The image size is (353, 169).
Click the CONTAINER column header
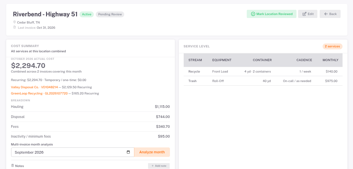pyautogui.click(x=262, y=60)
